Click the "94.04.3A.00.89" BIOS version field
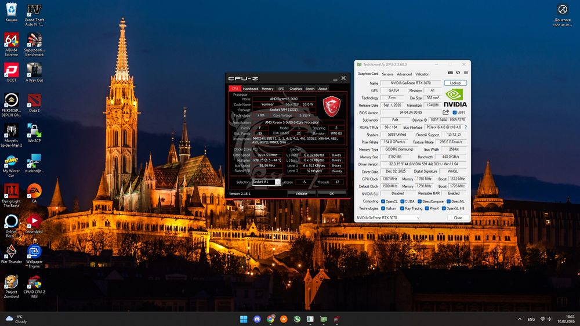 [411, 113]
